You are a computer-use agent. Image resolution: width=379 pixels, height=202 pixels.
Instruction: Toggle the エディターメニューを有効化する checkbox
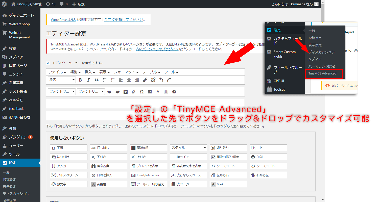click(x=48, y=63)
